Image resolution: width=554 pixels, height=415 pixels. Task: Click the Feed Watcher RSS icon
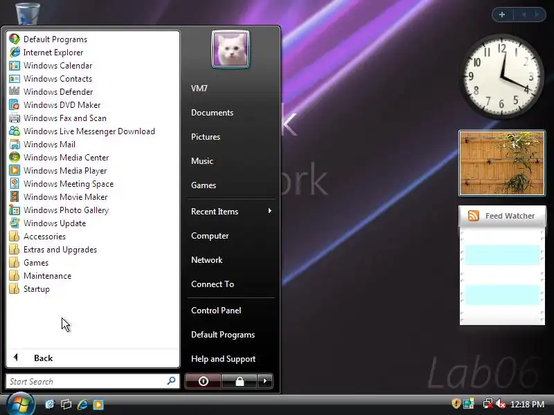pyautogui.click(x=473, y=216)
